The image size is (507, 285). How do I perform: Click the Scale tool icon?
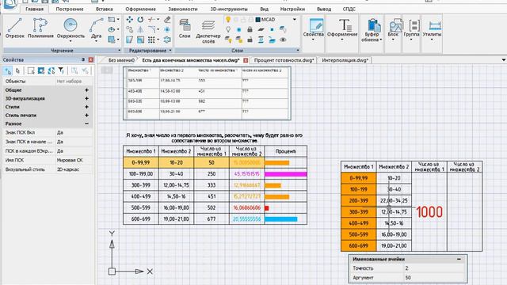pos(140,40)
